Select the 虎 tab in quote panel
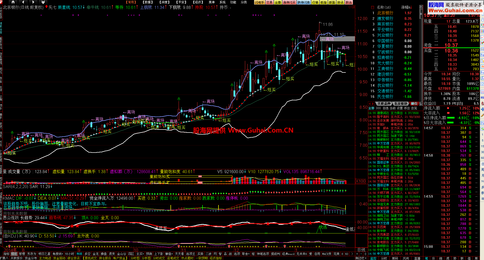Screen dimensions: 484x260 448,258
